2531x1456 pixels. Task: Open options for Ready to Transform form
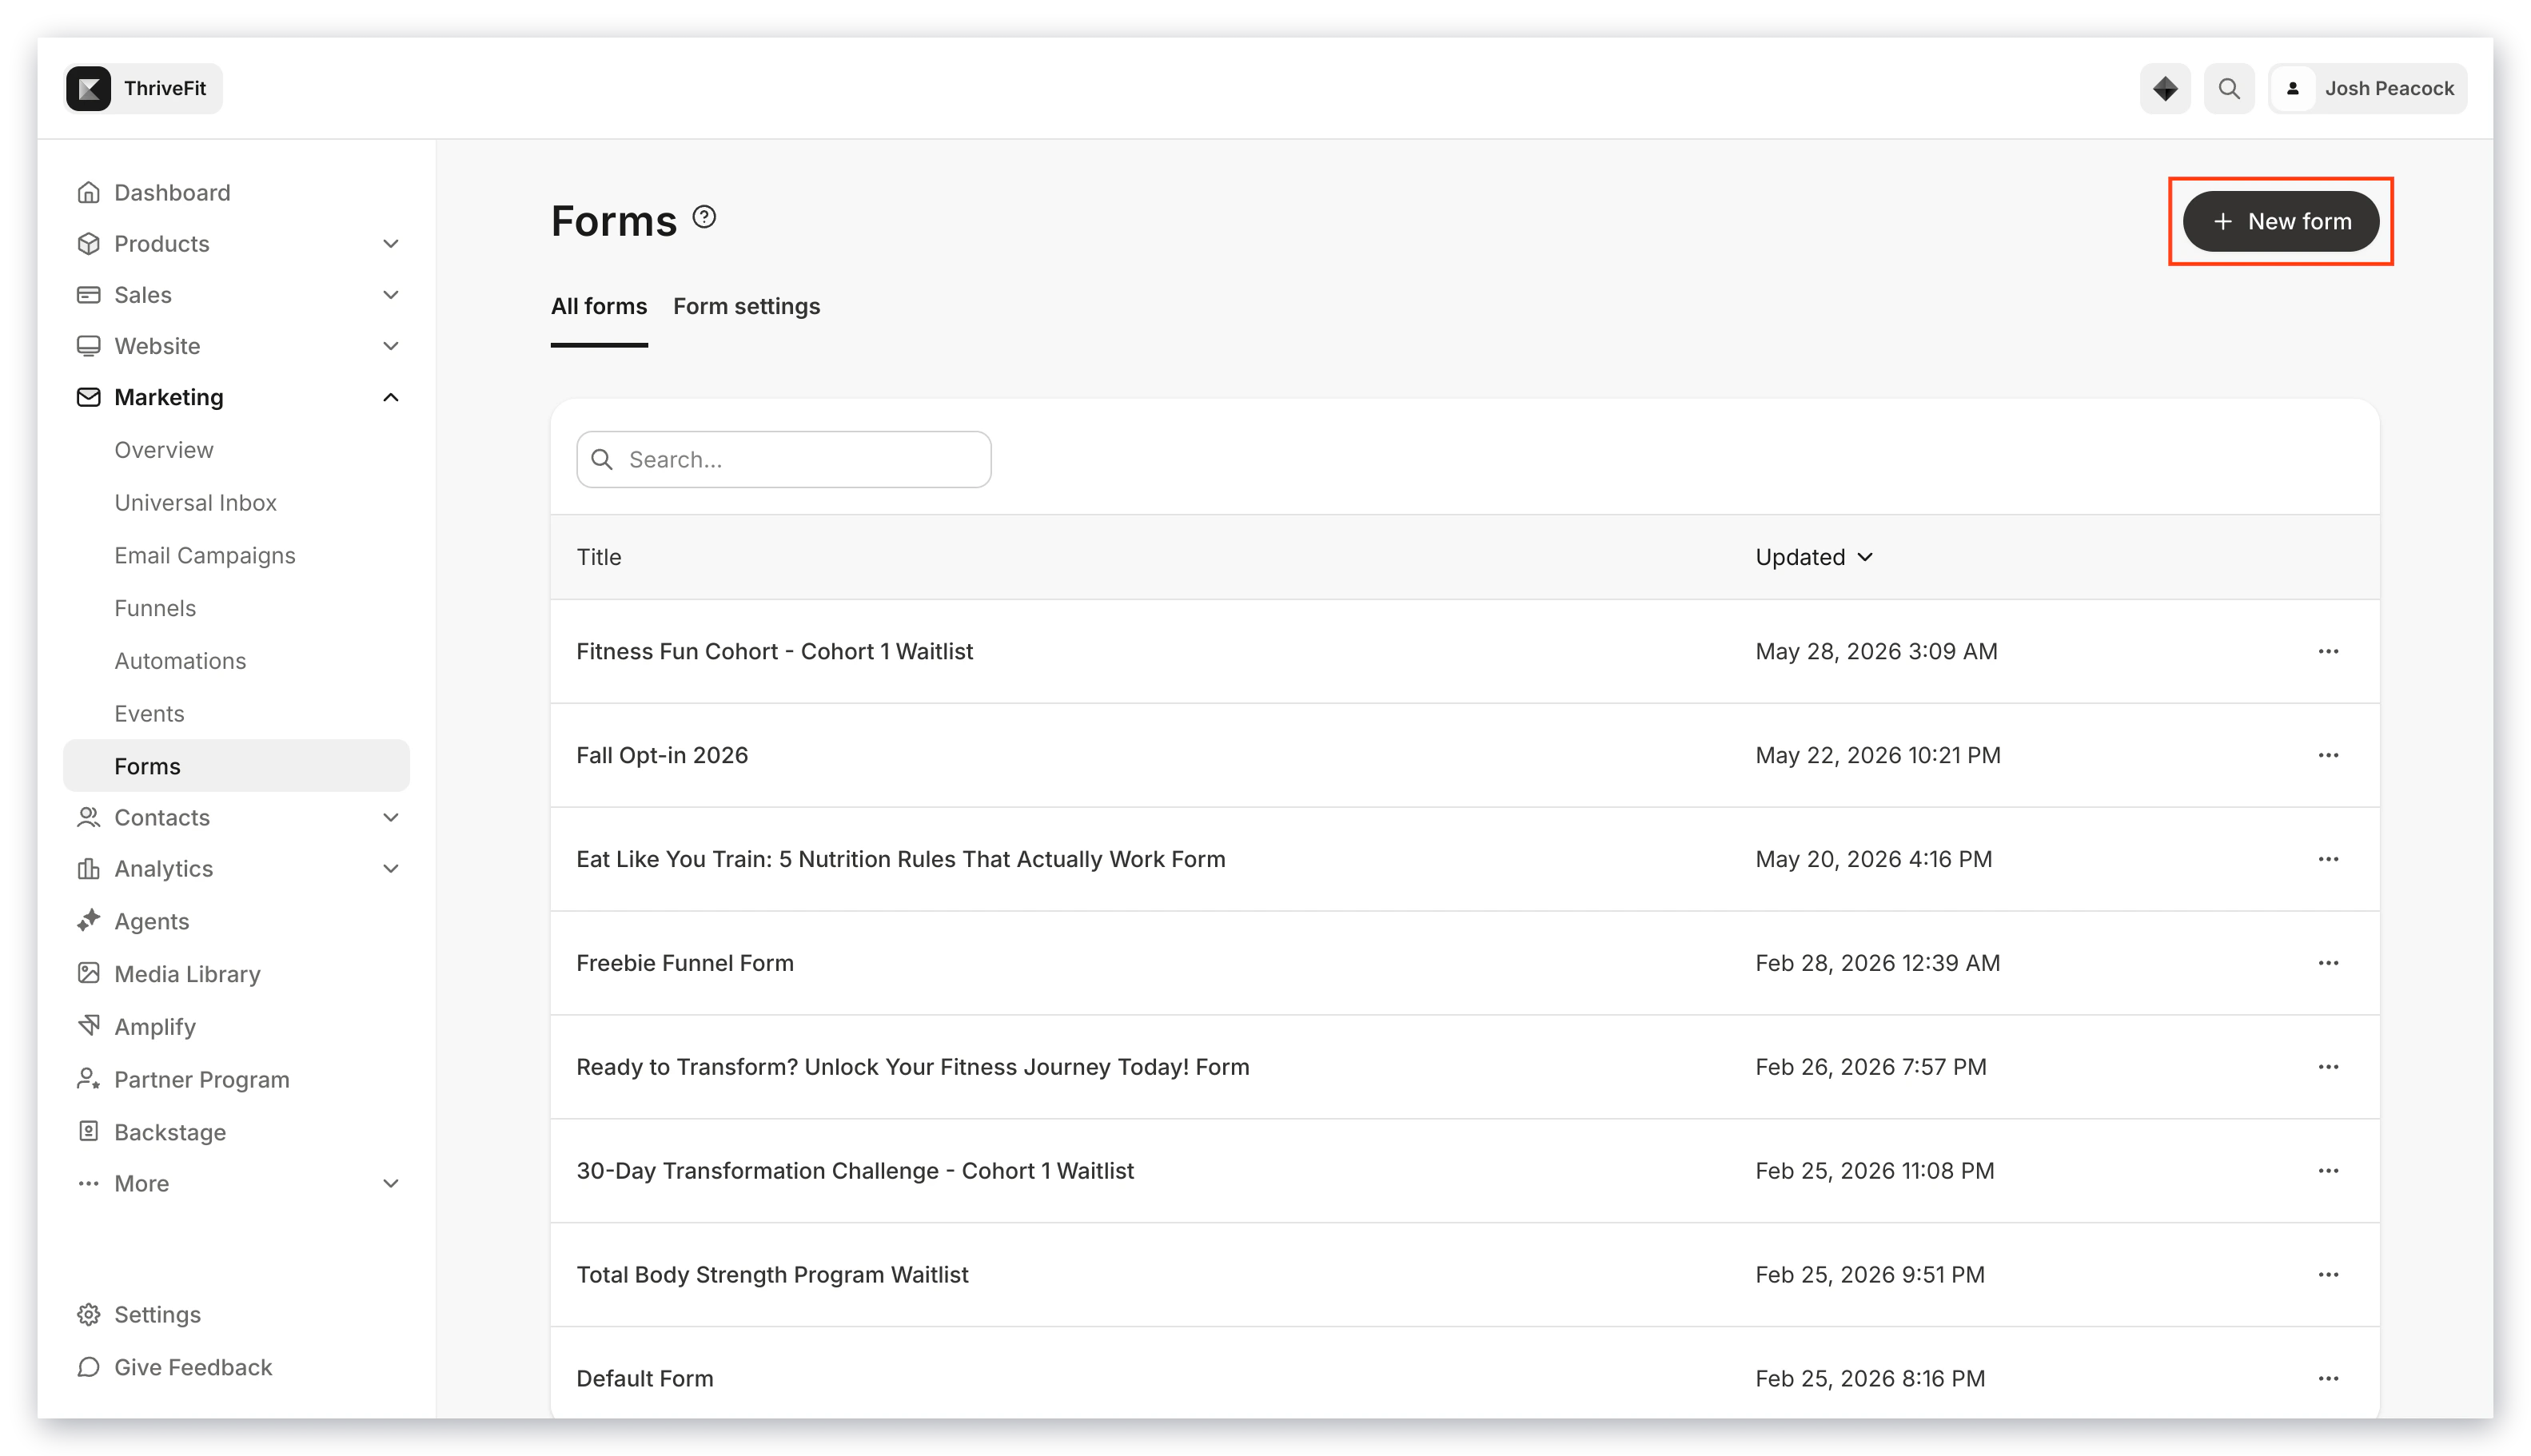pyautogui.click(x=2327, y=1067)
